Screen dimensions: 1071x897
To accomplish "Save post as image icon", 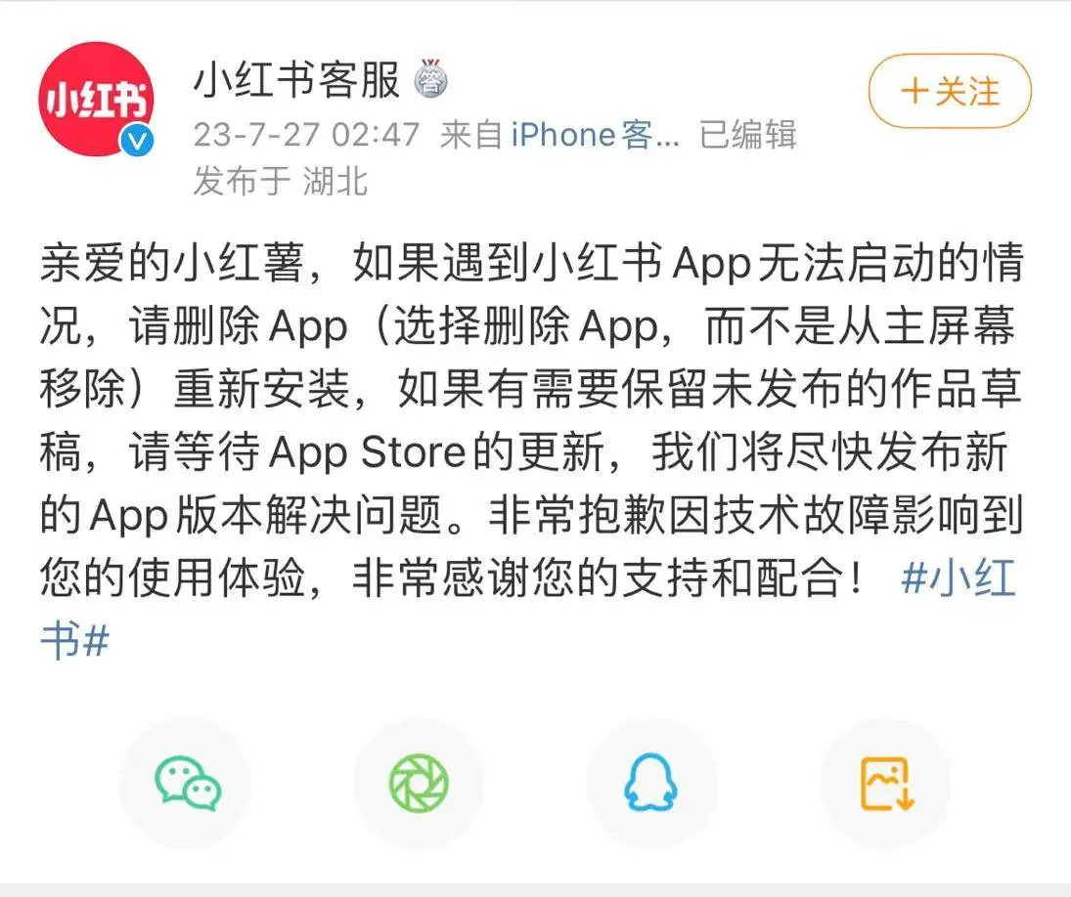I will point(886,783).
